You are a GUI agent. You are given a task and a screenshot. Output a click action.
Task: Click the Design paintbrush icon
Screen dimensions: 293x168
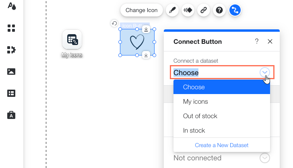(x=172, y=10)
